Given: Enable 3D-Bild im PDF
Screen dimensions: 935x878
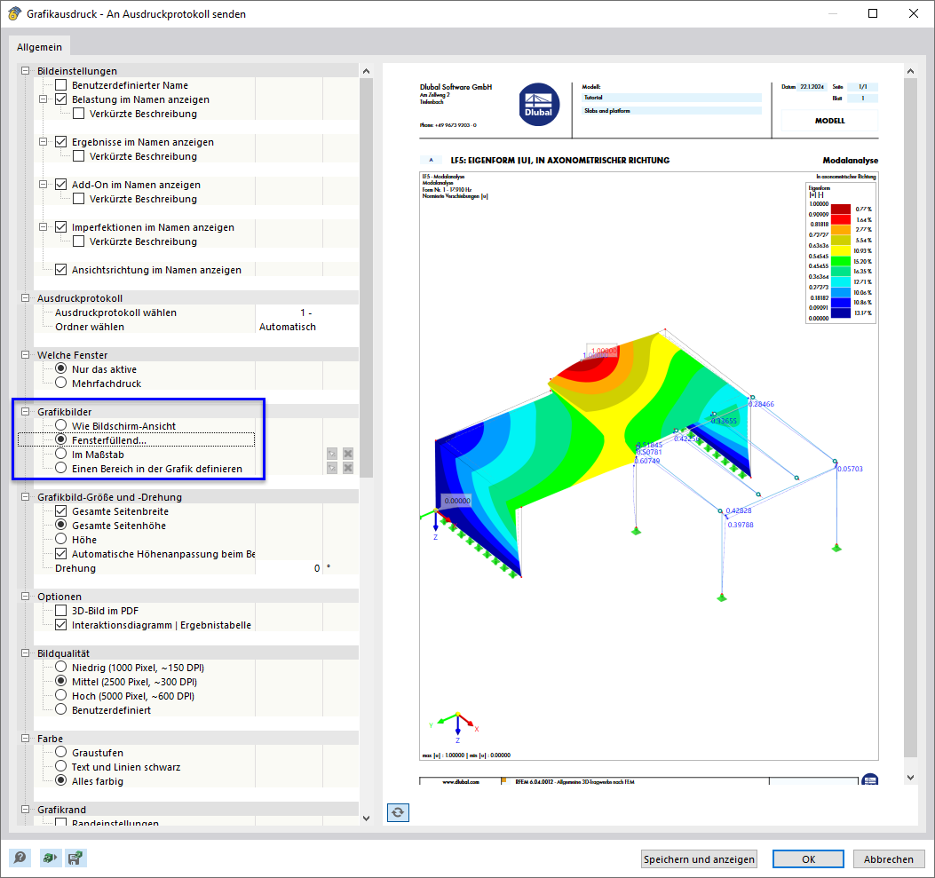Looking at the screenshot, I should coord(60,611).
